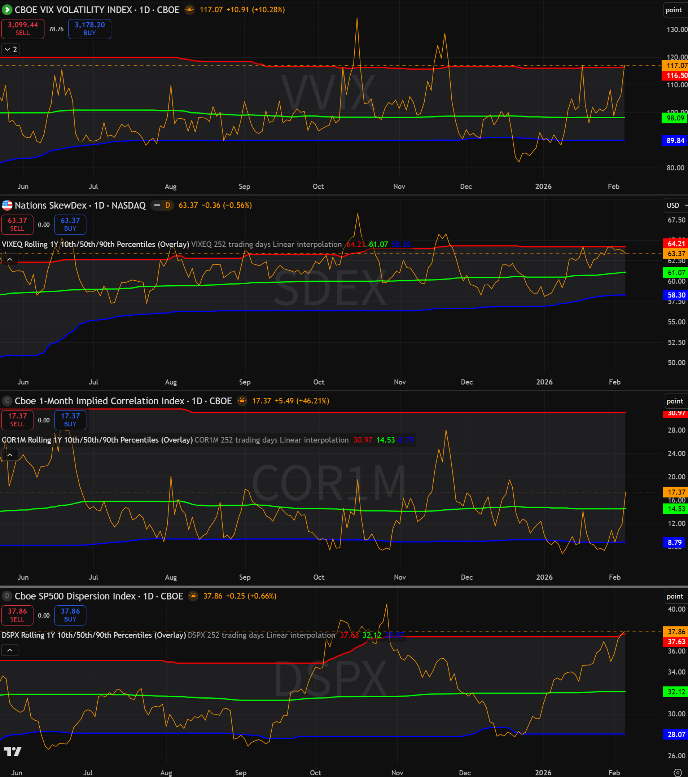
Task: Click the BUY button priced 37.86
Action: [70, 615]
